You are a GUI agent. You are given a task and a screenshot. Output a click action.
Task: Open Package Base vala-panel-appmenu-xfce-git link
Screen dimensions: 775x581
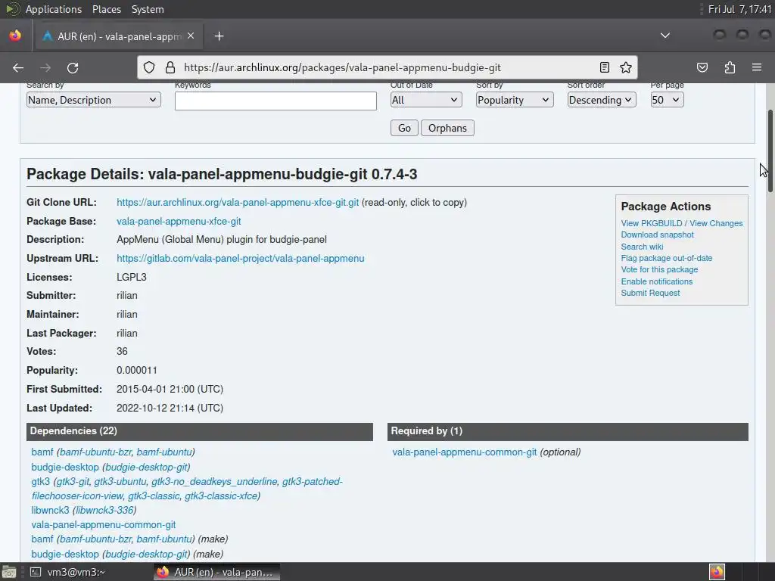(179, 222)
